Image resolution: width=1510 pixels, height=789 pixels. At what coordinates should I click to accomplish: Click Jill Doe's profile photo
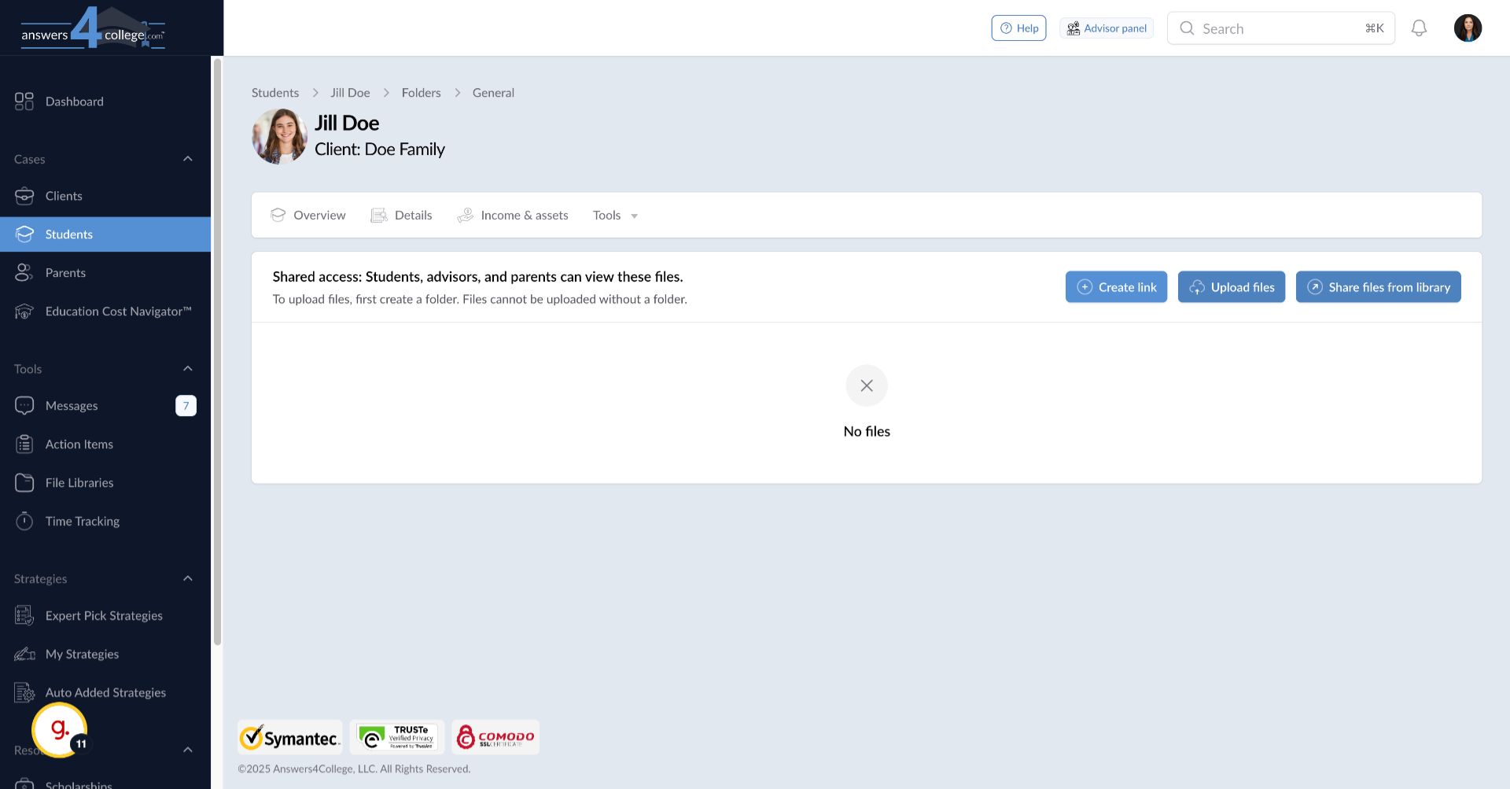click(x=279, y=136)
